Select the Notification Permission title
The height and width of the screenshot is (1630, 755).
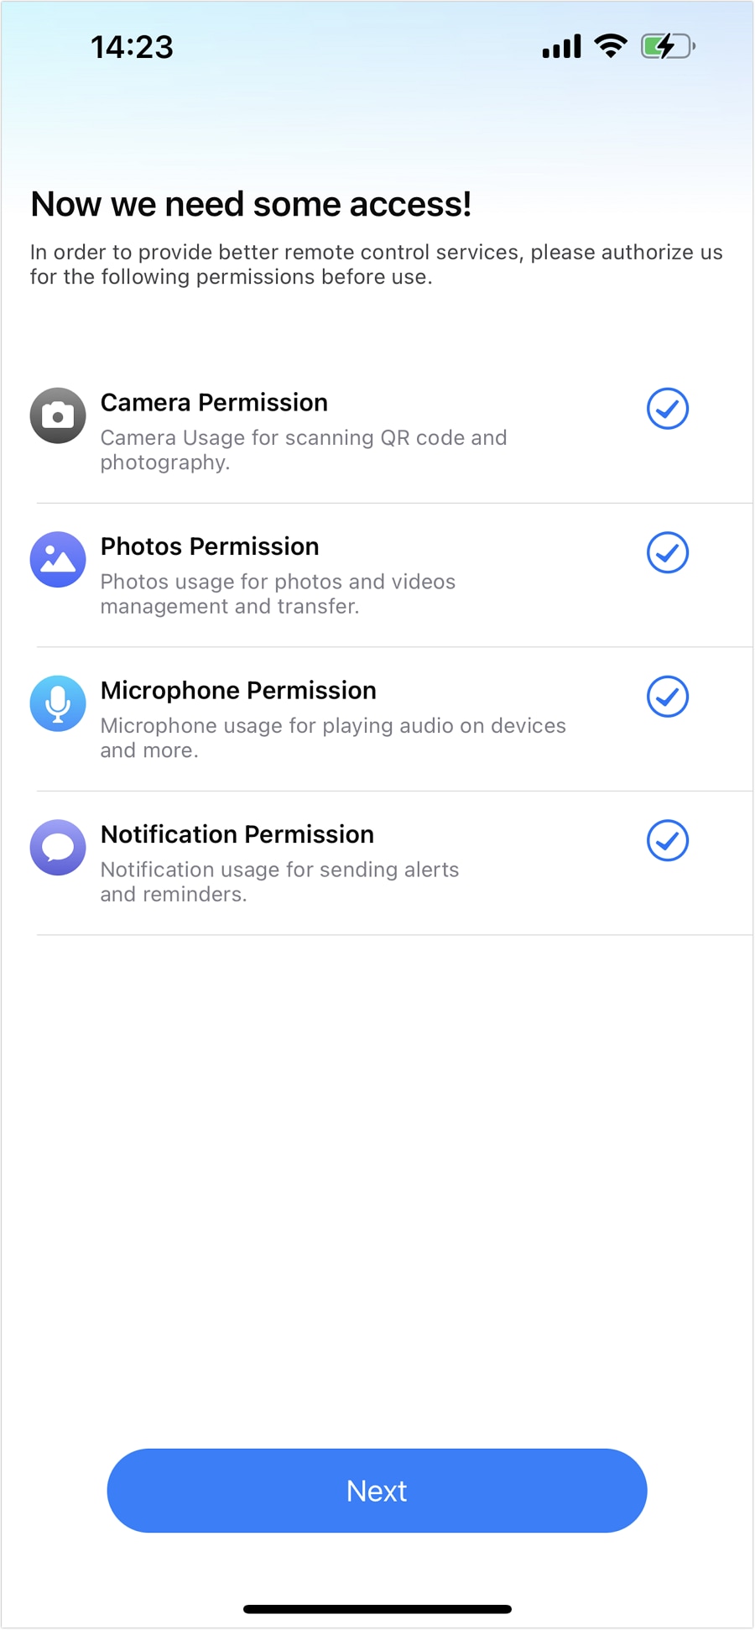[x=237, y=834]
